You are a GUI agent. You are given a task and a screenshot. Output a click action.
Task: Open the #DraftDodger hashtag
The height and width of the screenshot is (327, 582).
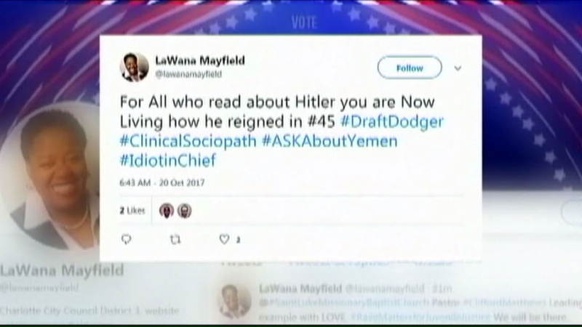(392, 121)
